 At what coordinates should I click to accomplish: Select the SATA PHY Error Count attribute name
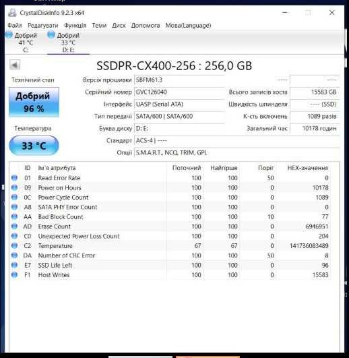click(67, 207)
